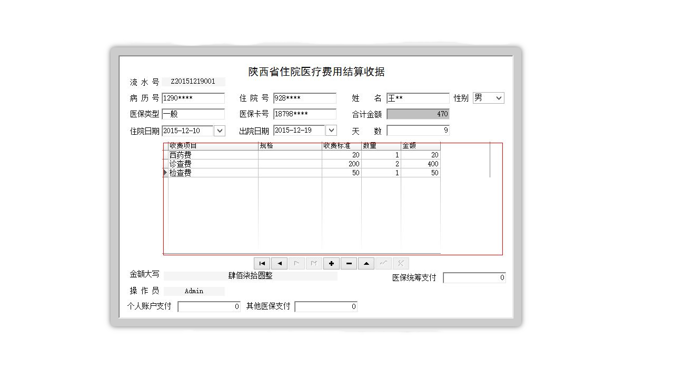Add a new record with plus icon

pos(331,263)
